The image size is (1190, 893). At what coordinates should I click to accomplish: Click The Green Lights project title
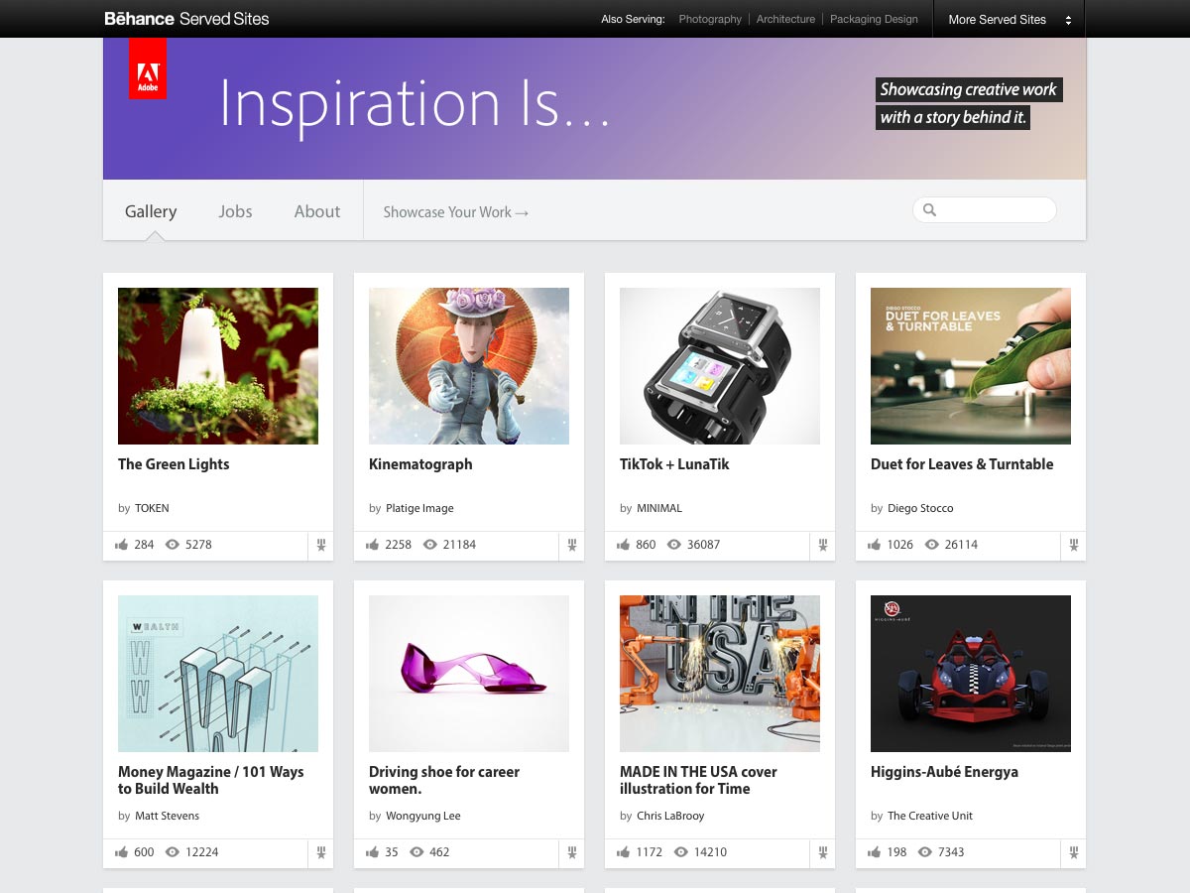coord(174,464)
